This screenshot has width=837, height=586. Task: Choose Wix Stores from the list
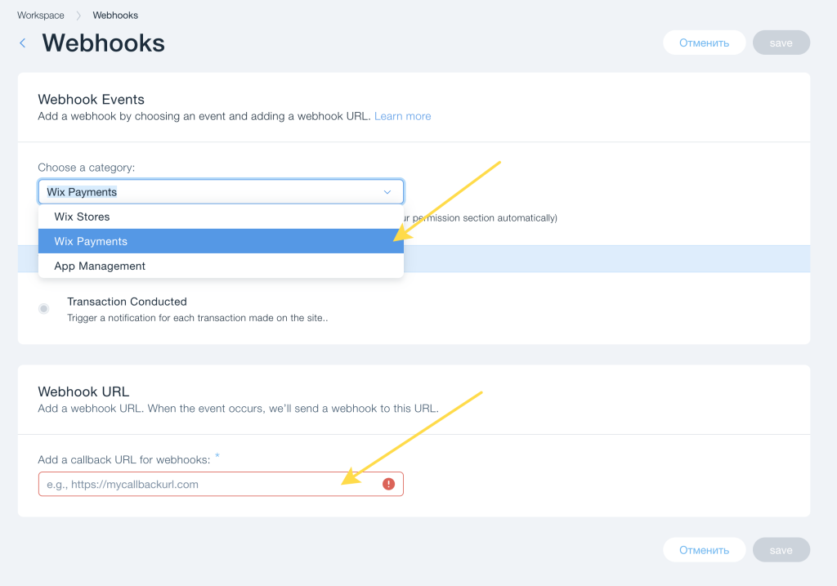point(221,217)
